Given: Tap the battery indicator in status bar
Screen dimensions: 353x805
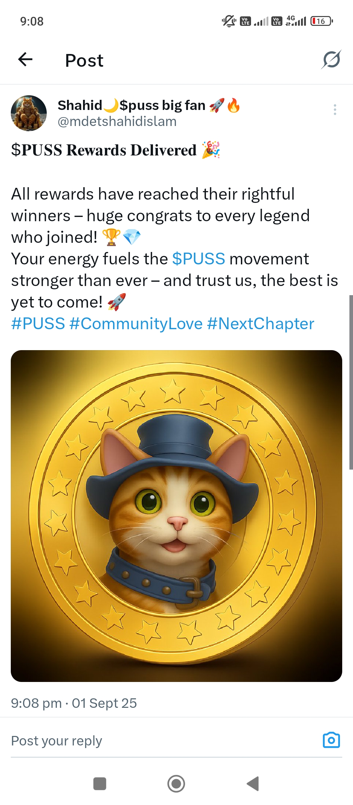Looking at the screenshot, I should [321, 21].
